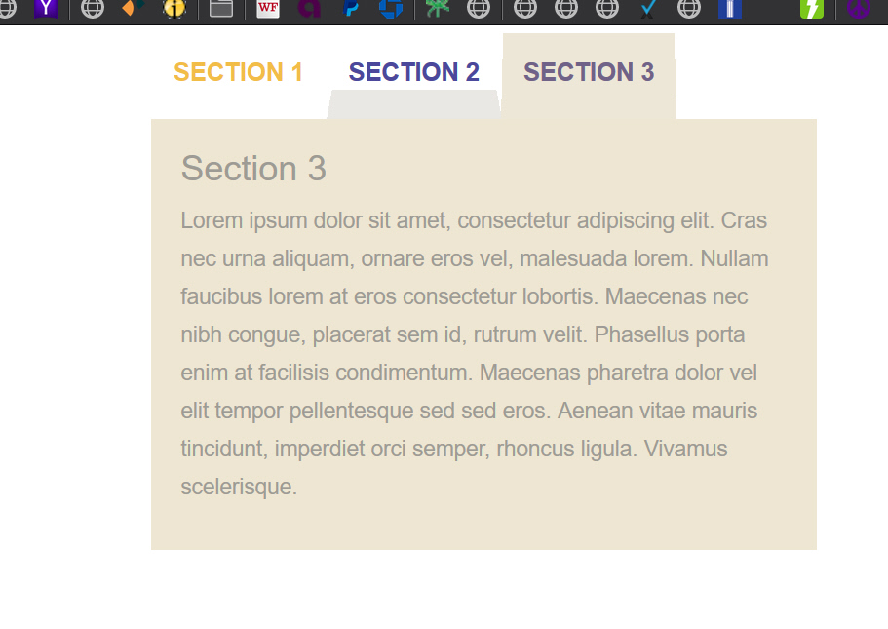The height and width of the screenshot is (629, 888).
Task: Switch to the Section 1 tab
Action: [x=239, y=72]
